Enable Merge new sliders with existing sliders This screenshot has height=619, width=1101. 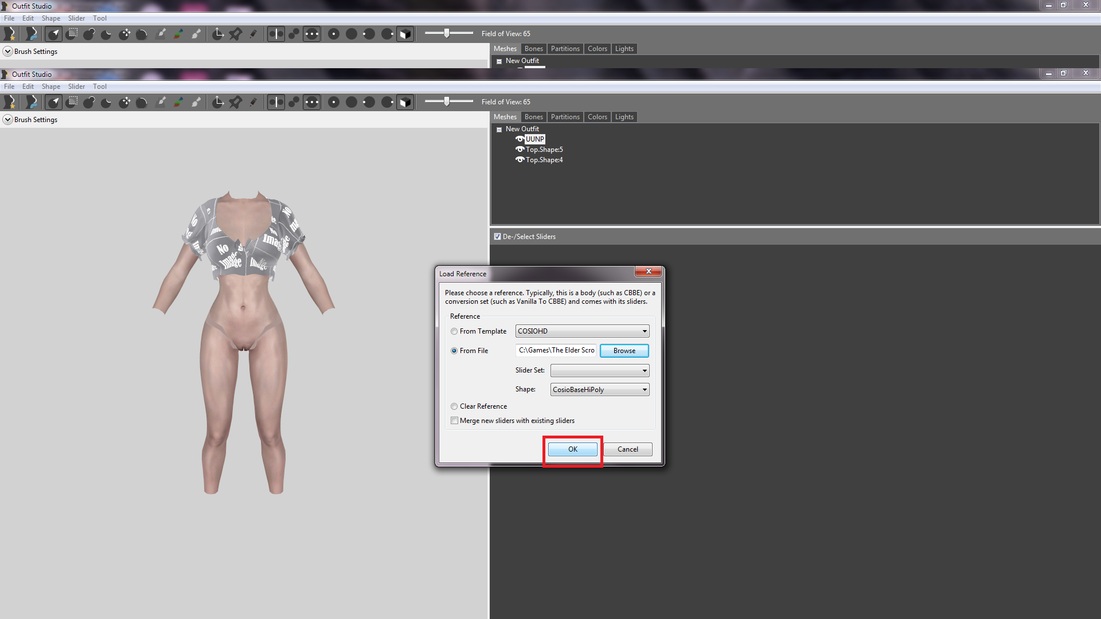(454, 421)
